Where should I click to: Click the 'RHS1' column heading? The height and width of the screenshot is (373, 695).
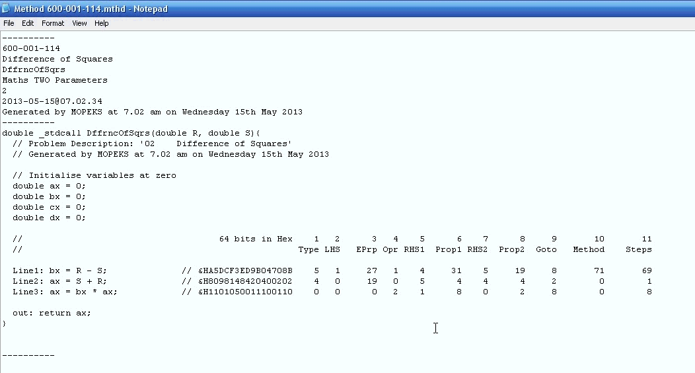(414, 250)
